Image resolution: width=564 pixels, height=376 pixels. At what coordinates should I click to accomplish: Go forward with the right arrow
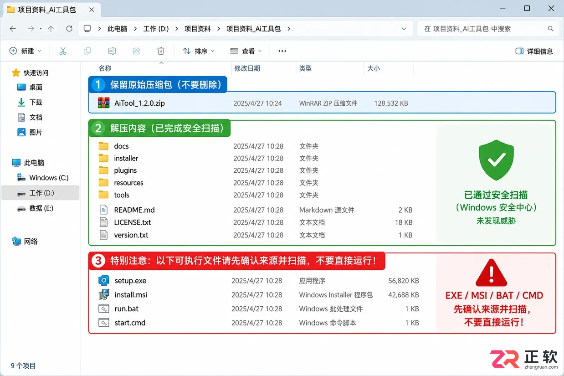pyautogui.click(x=31, y=29)
